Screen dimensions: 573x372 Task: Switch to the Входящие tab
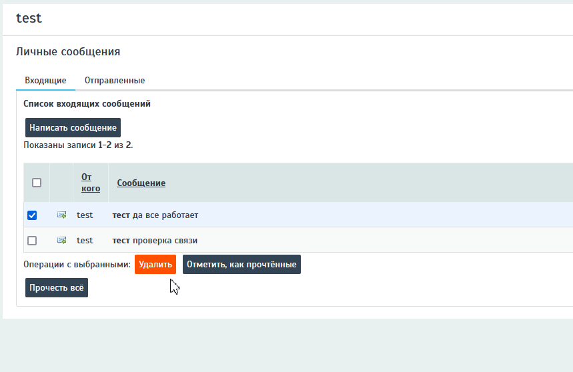45,81
